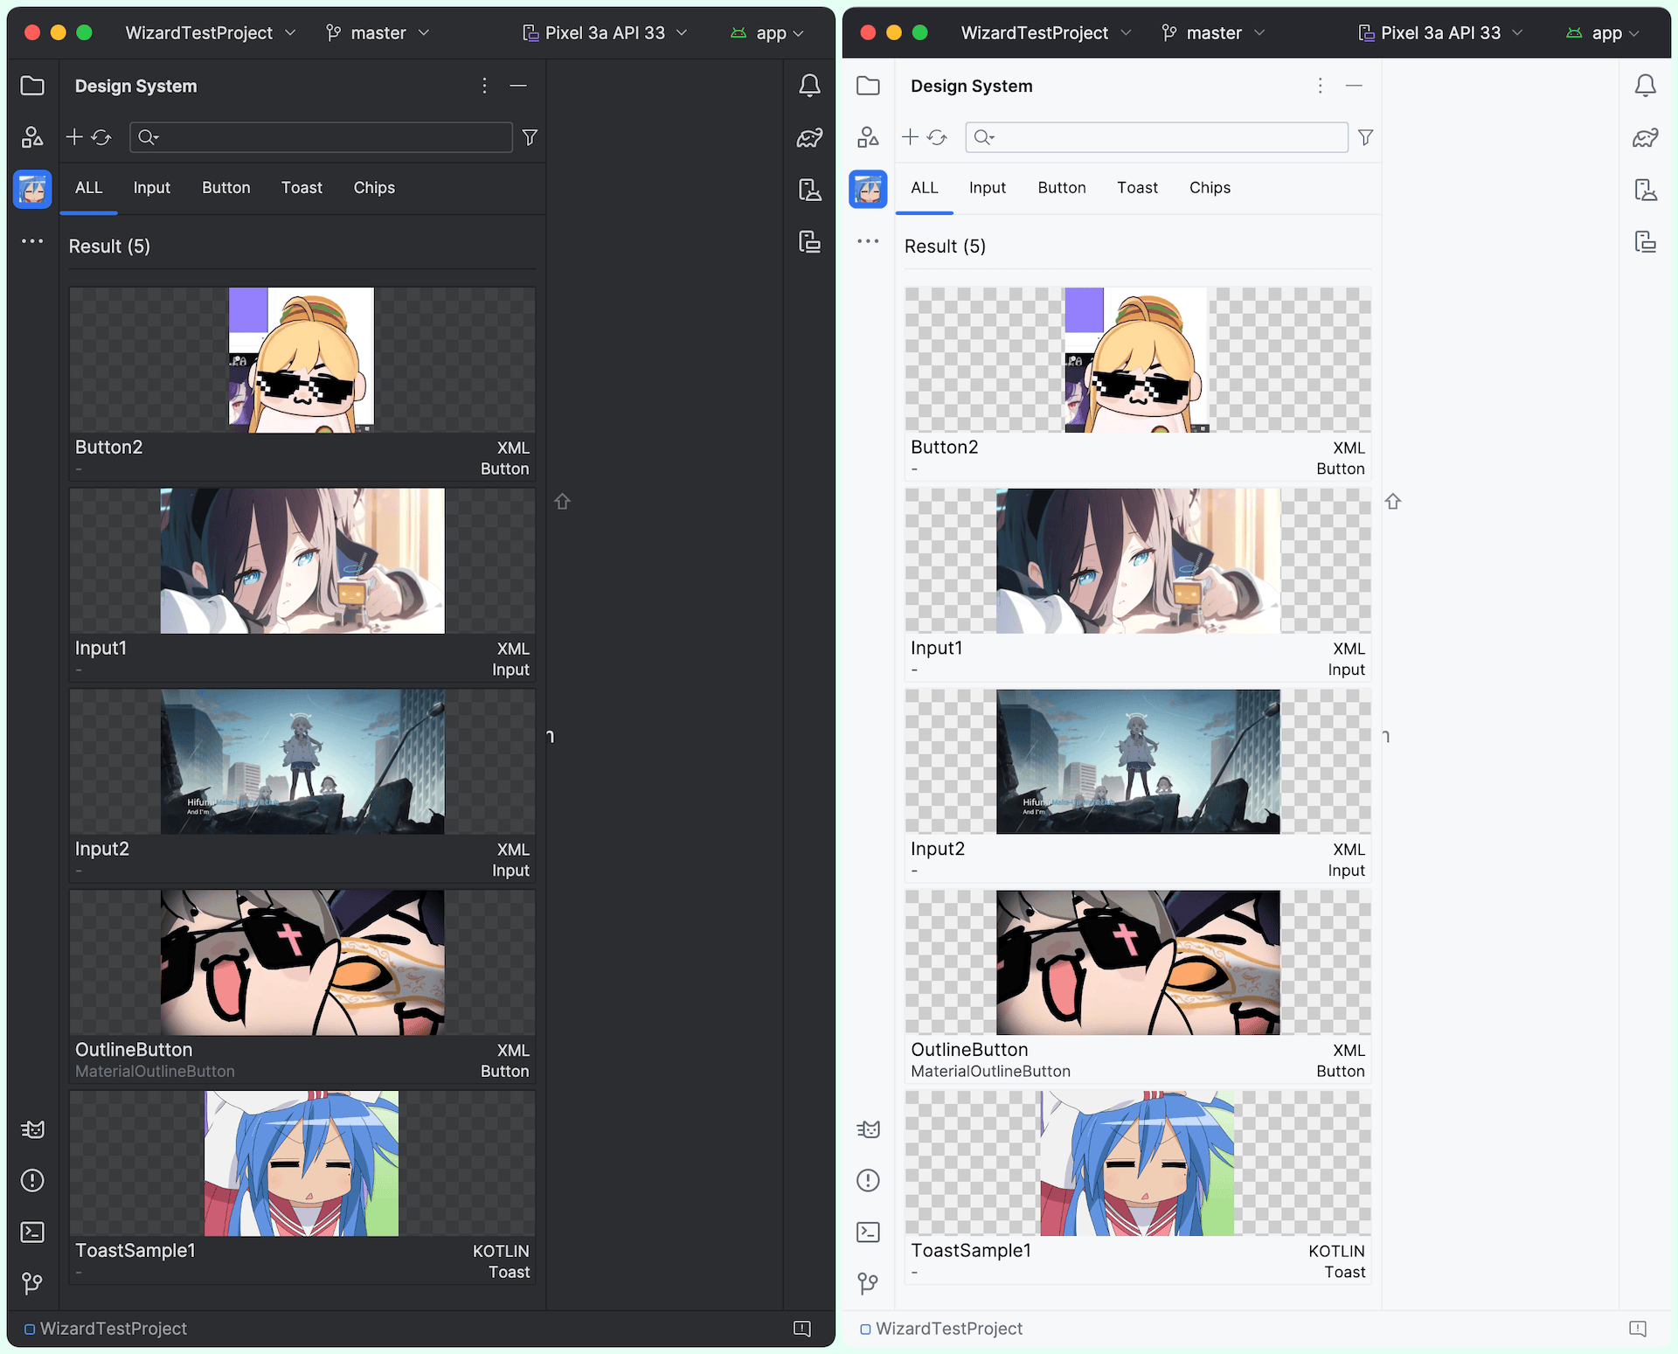Image resolution: width=1678 pixels, height=1354 pixels.
Task: Open Git tool icon in dark window
Action: pyautogui.click(x=32, y=1283)
